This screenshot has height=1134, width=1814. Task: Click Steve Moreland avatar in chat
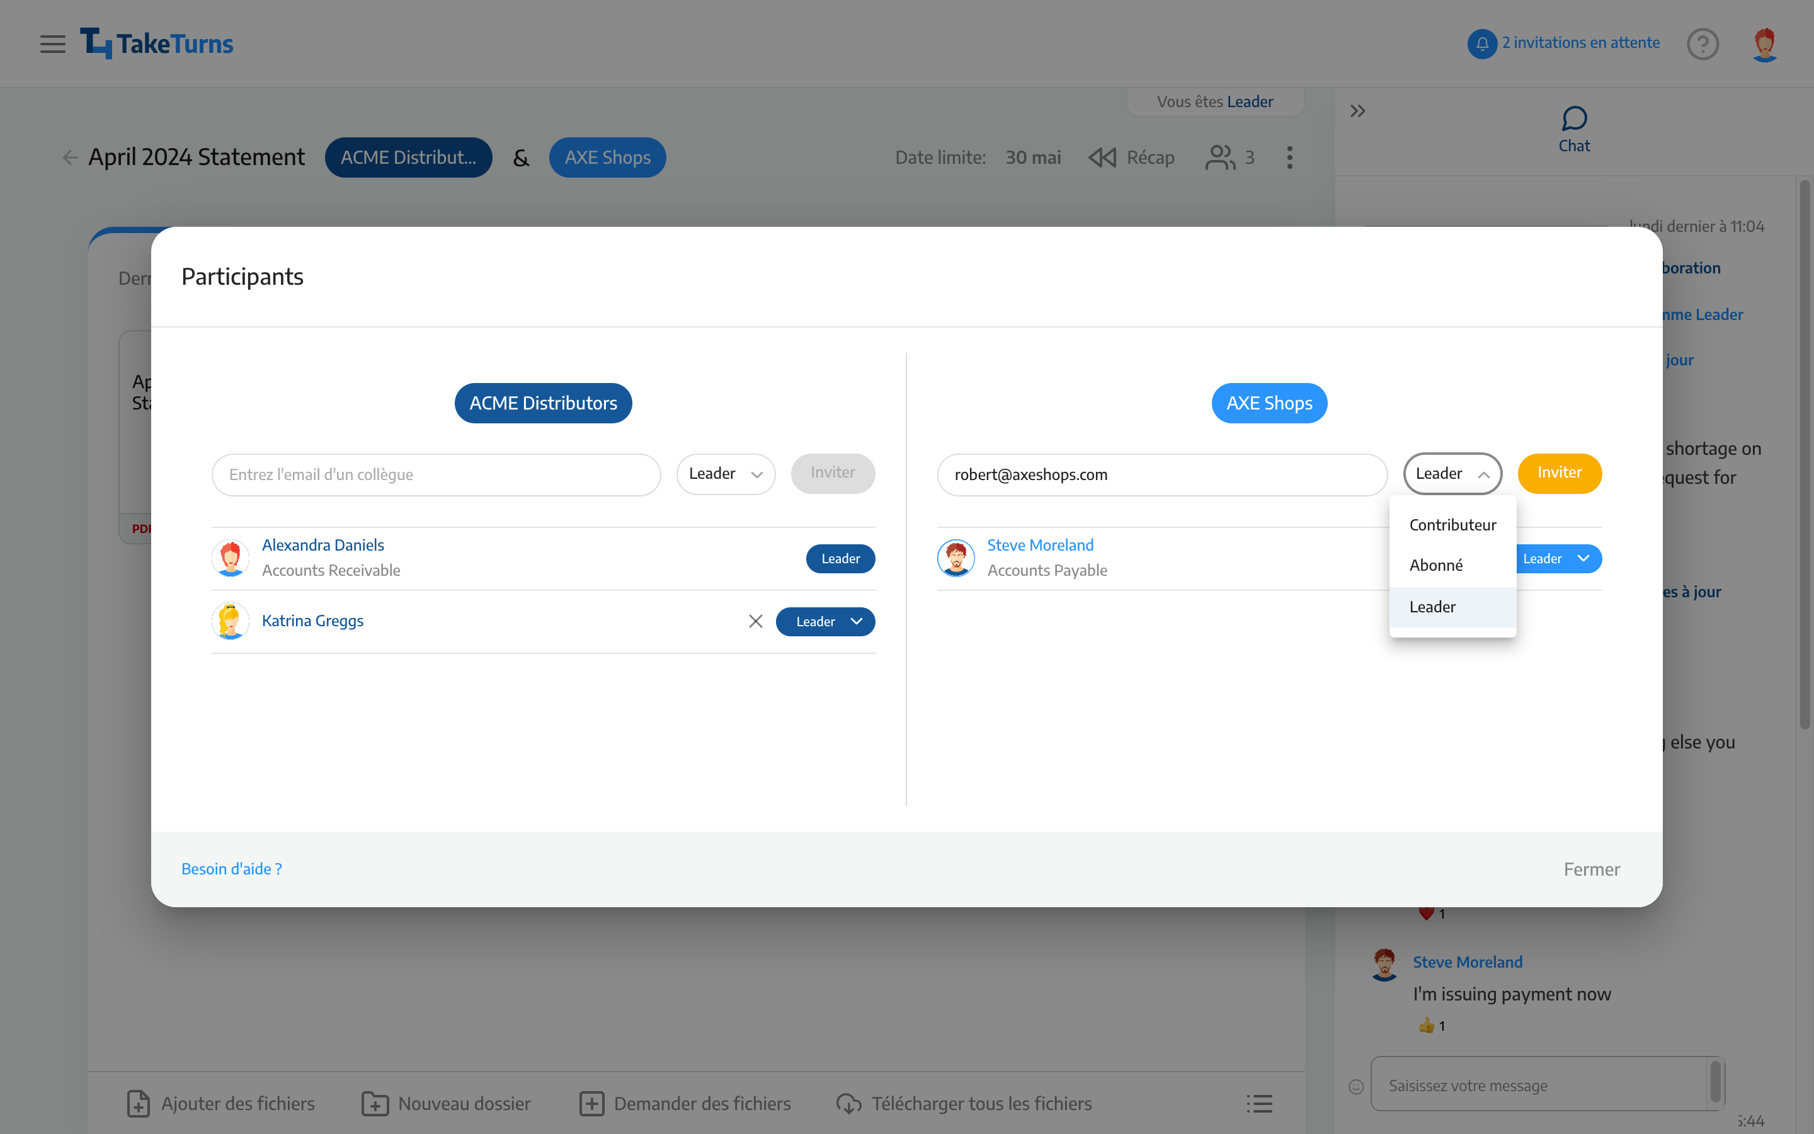click(1384, 965)
